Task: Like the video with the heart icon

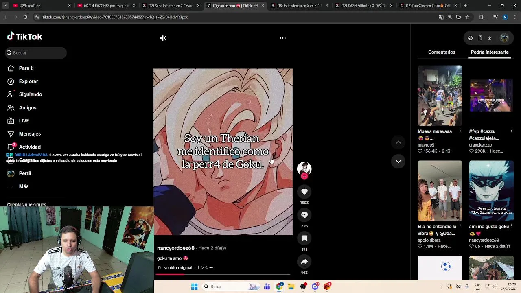Action: pos(304,191)
